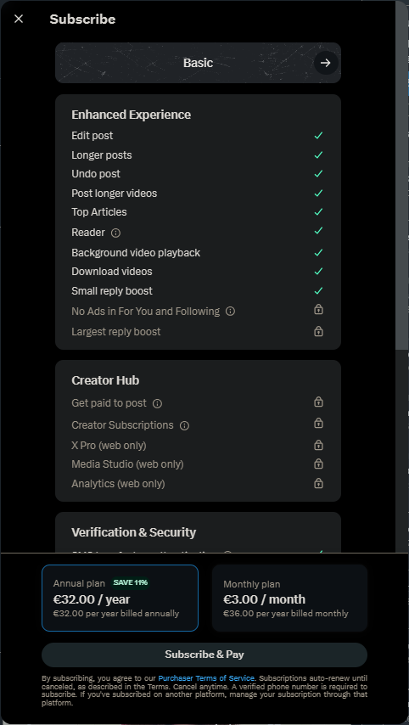Open the Creator Subscriptions info icon
The height and width of the screenshot is (725, 409).
point(184,425)
